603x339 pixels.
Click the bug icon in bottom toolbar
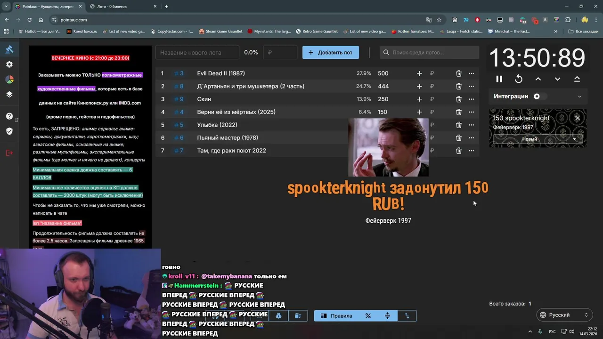pyautogui.click(x=278, y=316)
